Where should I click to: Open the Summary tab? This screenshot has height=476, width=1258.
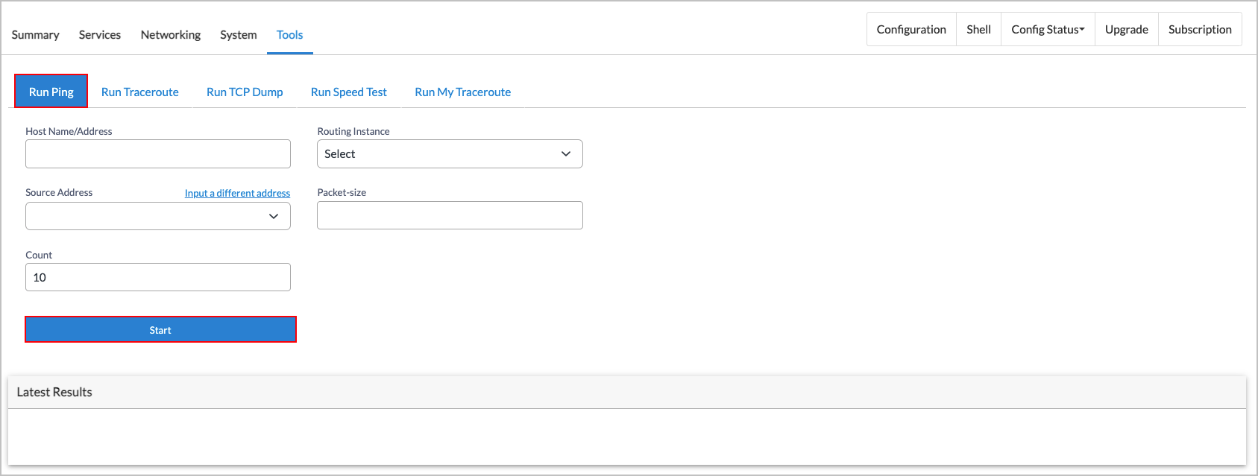pos(35,35)
